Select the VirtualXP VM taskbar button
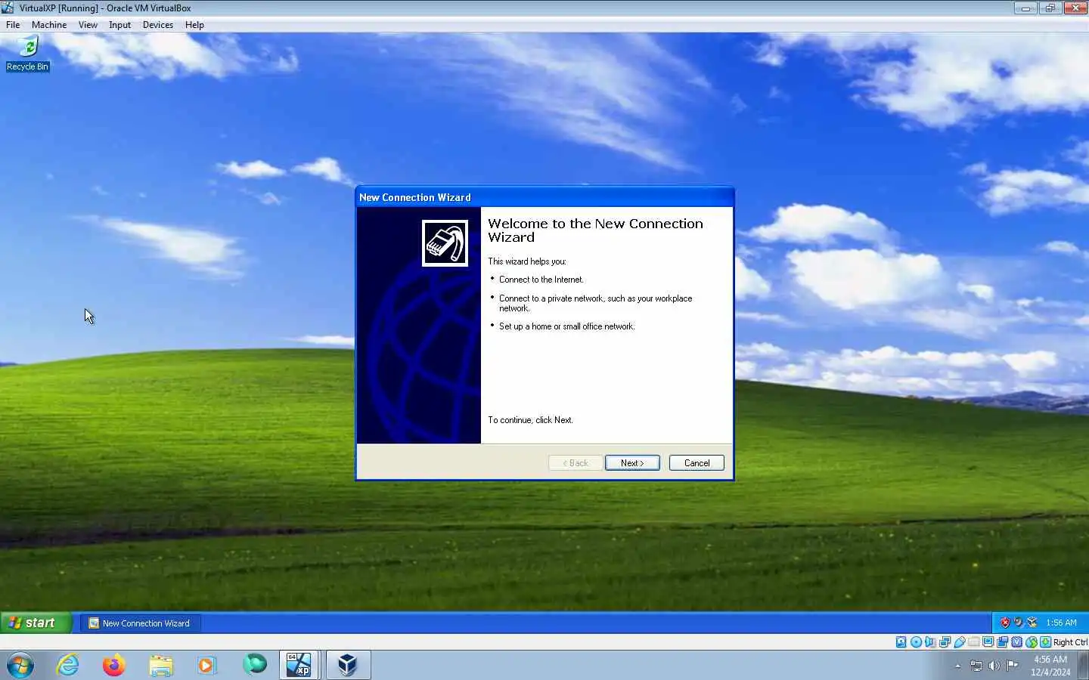Viewport: 1089px width, 680px height. [299, 665]
